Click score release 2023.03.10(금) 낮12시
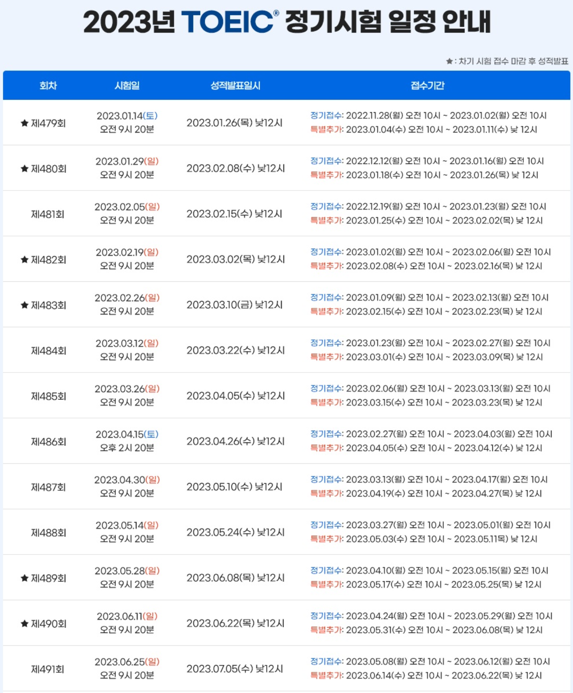 click(x=235, y=305)
